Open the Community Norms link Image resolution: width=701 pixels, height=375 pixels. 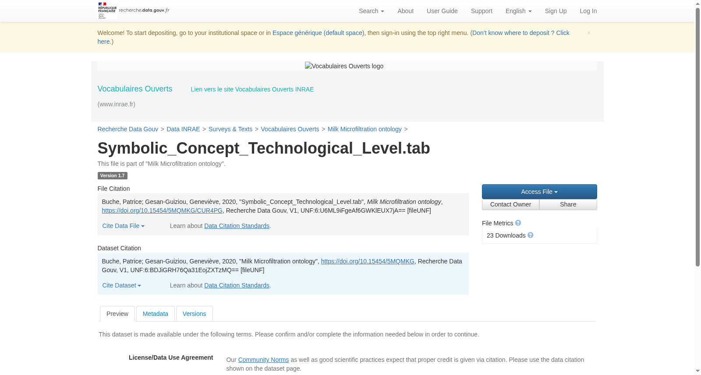263,360
